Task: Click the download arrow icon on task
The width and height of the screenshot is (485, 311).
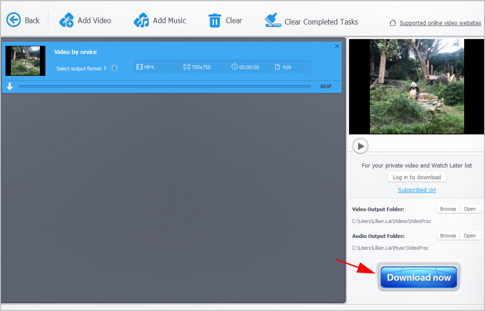Action: [9, 87]
